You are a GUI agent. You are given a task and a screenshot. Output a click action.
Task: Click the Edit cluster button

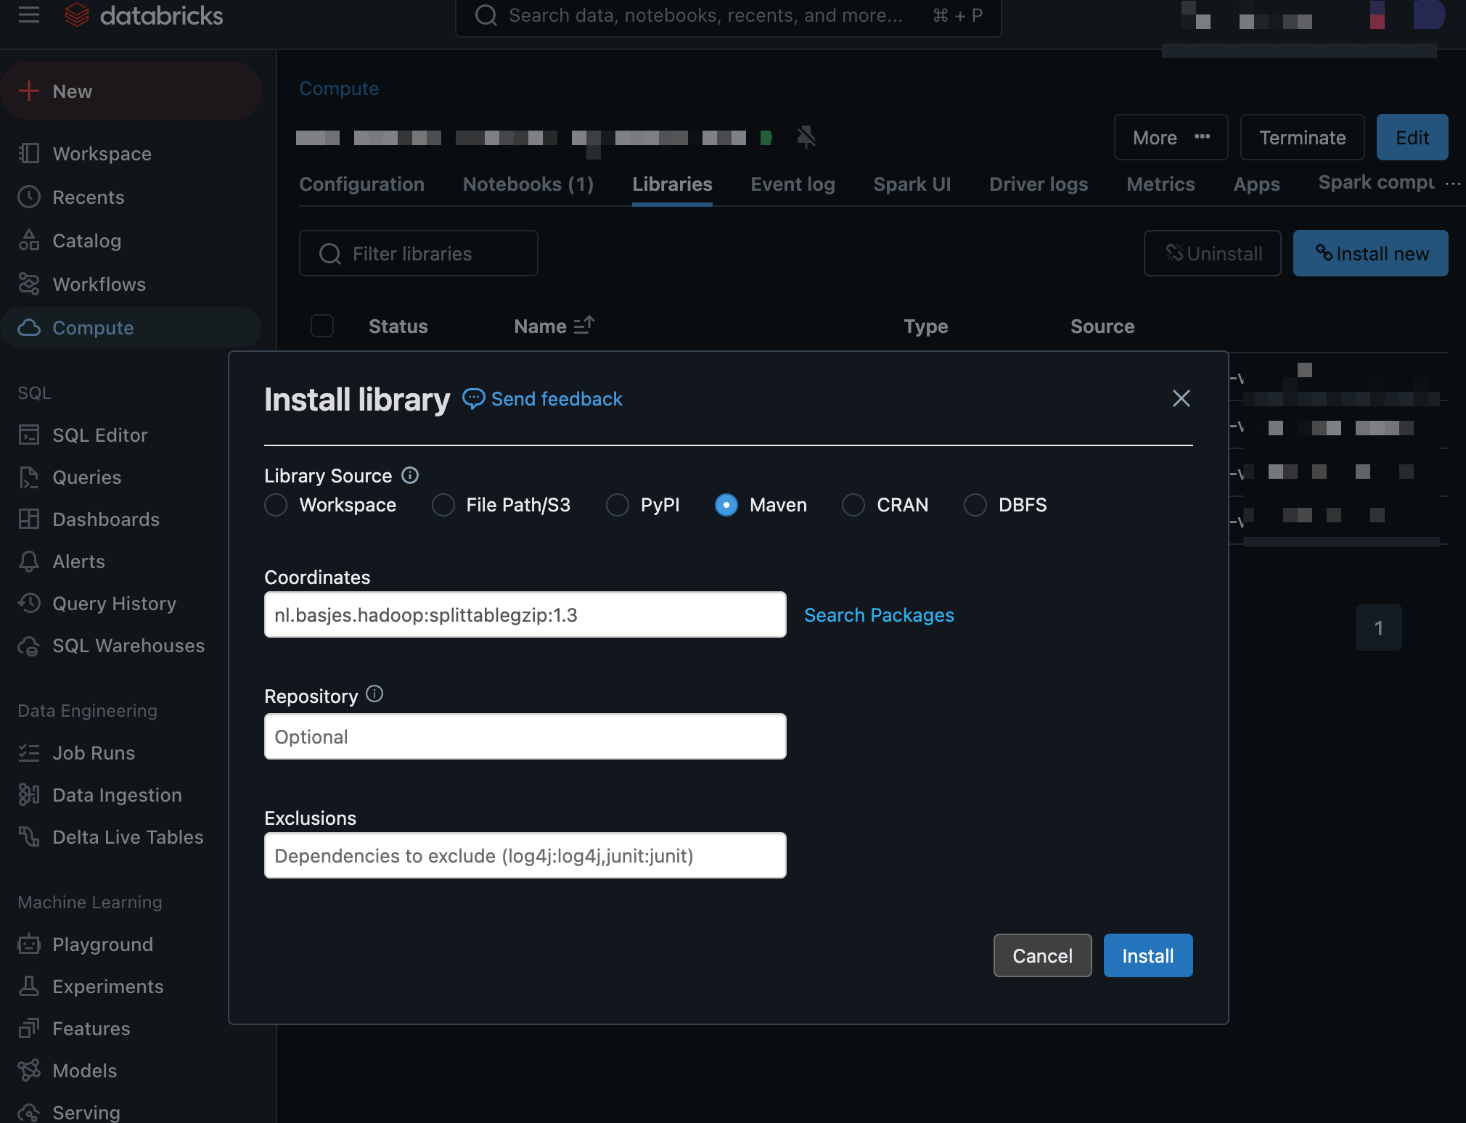tap(1412, 137)
